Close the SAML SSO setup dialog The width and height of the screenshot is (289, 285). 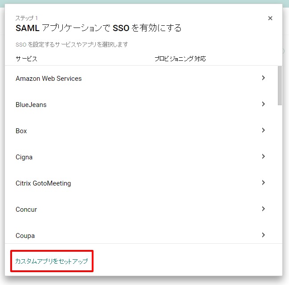pos(270,18)
